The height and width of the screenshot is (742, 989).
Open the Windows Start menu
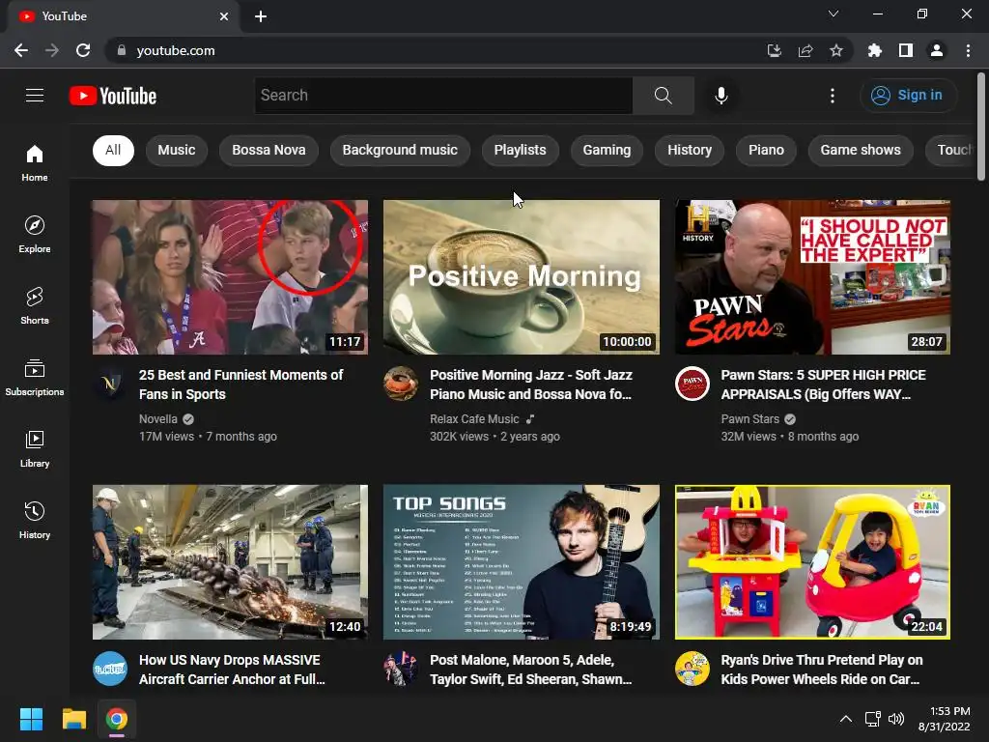click(31, 719)
